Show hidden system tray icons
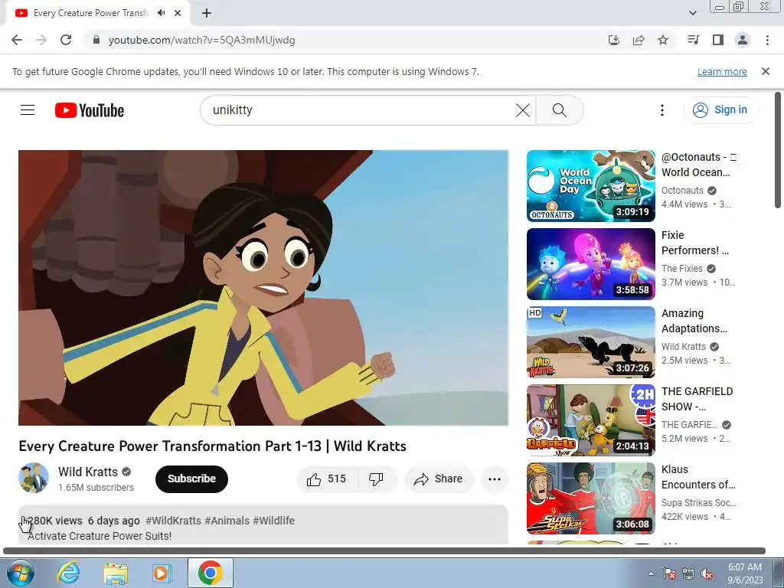The image size is (784, 588). 651,573
